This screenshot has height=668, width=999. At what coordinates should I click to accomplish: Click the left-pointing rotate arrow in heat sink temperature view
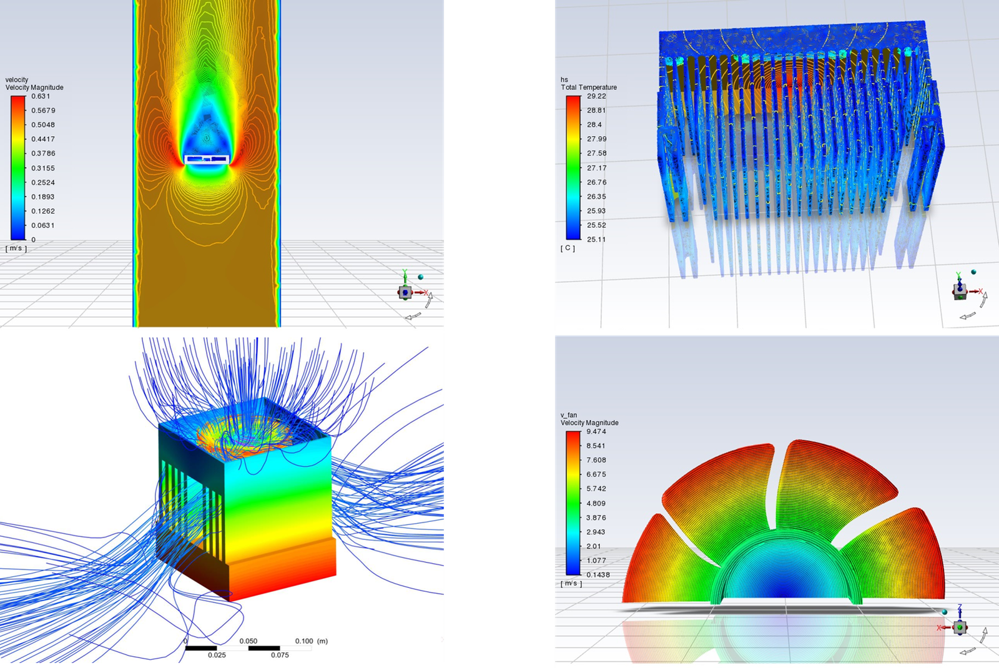click(967, 317)
